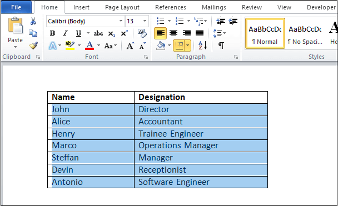
Task: Switch to the Mailings tab
Action: [x=214, y=7]
